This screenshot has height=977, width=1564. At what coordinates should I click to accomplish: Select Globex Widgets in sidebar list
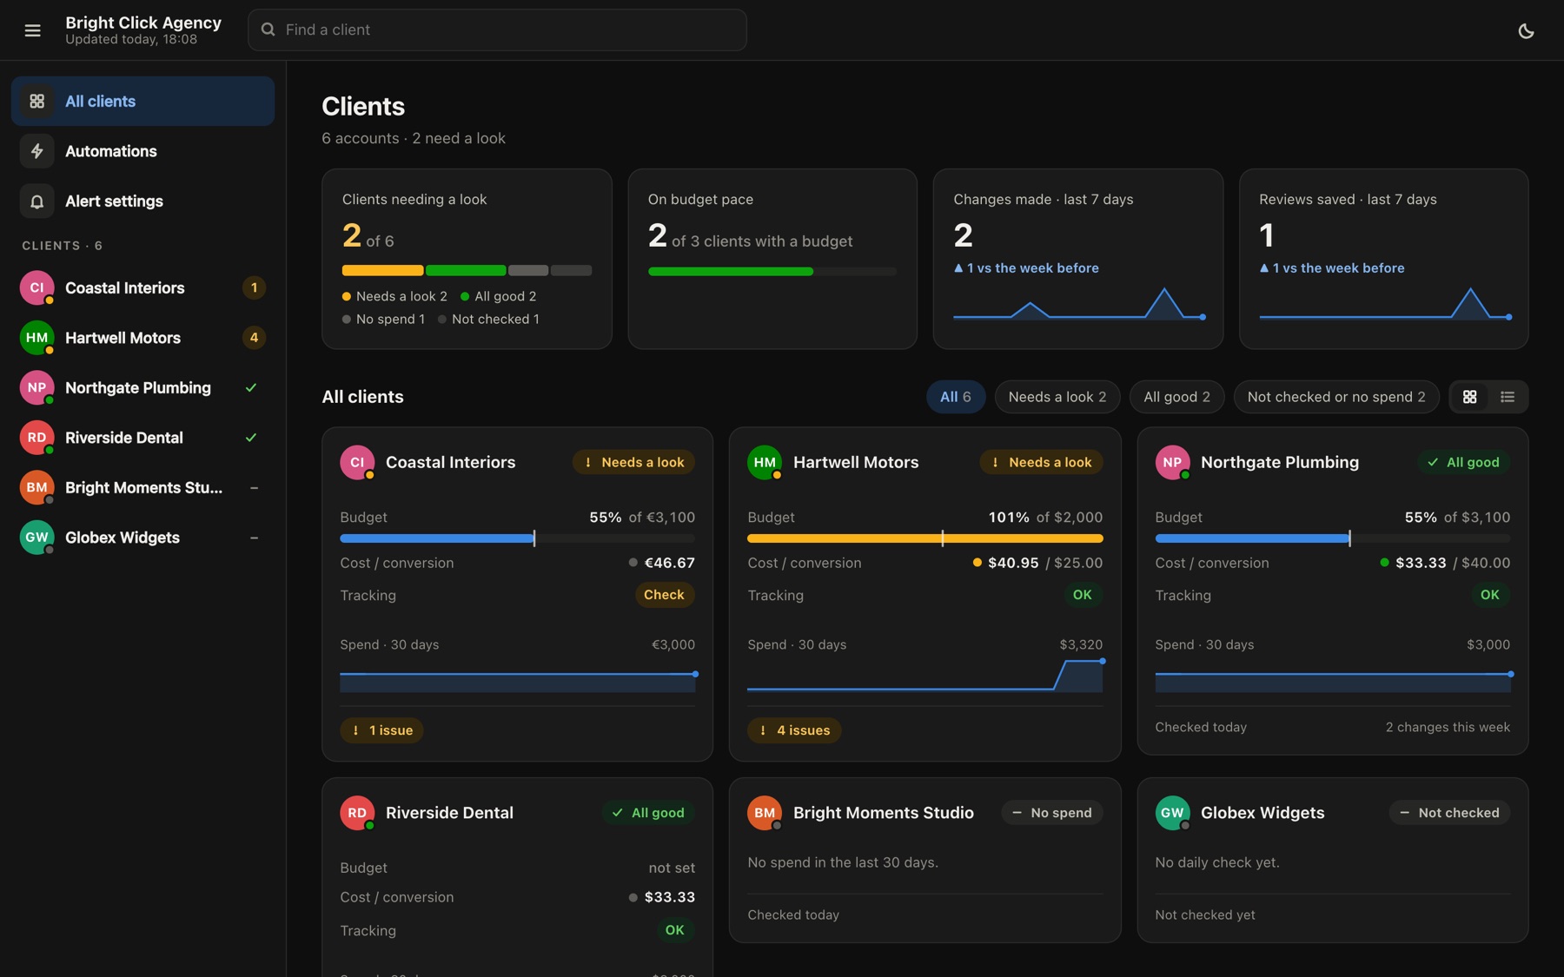[142, 538]
